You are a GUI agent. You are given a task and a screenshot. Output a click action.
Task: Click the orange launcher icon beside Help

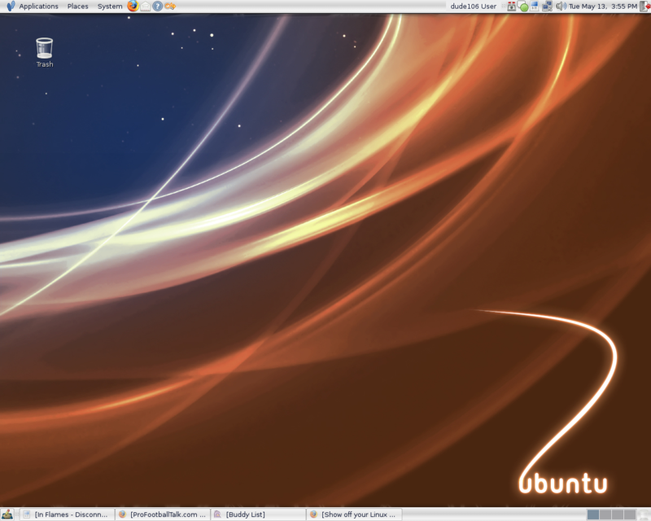[170, 7]
